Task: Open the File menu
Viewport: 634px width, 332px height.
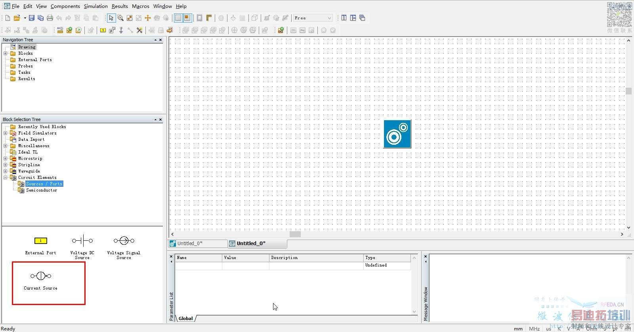Action: [15, 6]
